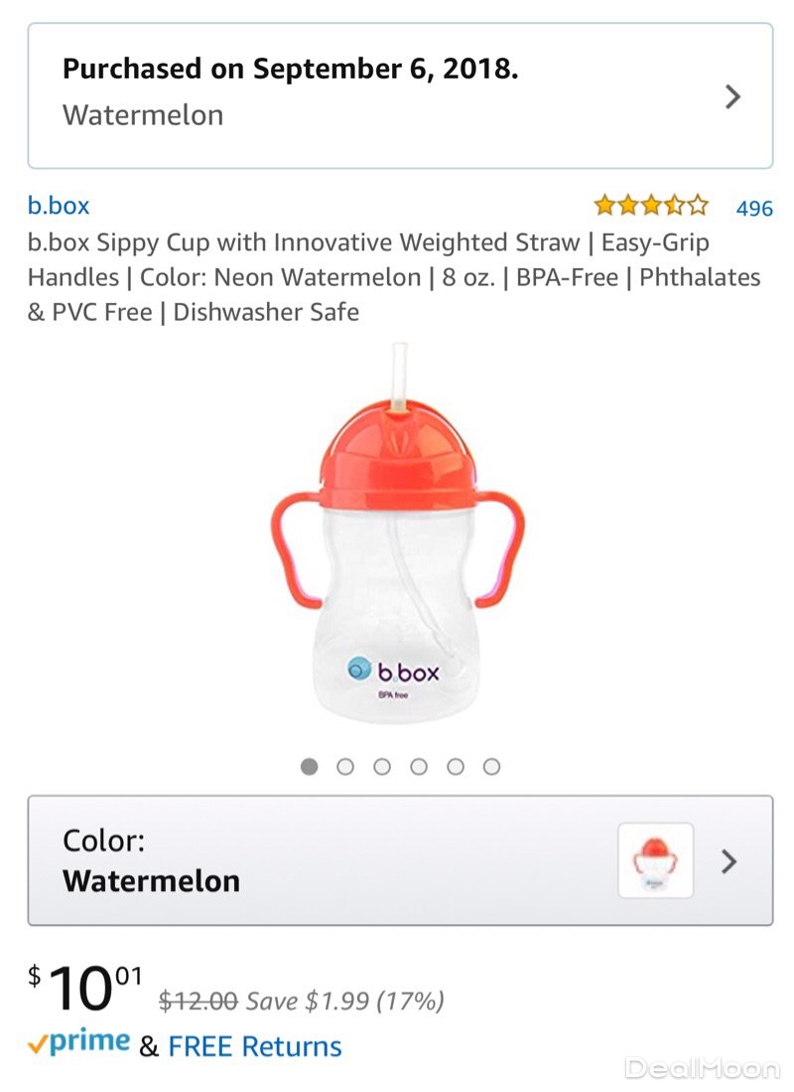Tap the strikethrough $12.00 list price
The image size is (794, 1092).
[x=198, y=1001]
